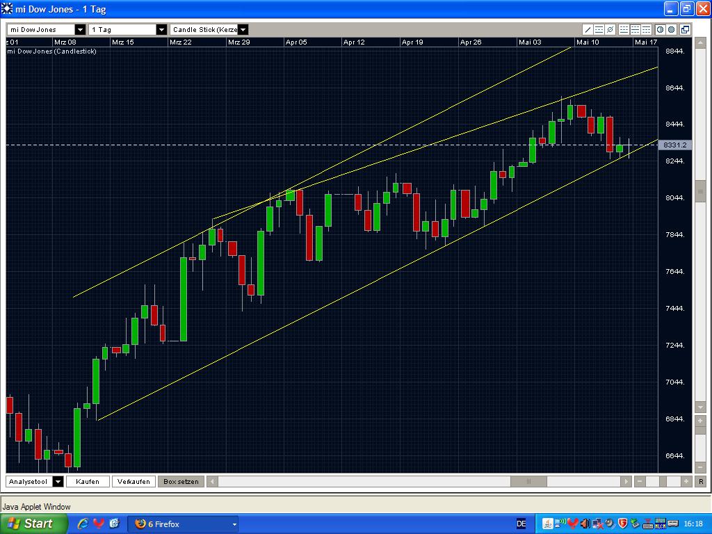Click the Kaufen button
The width and height of the screenshot is (712, 534).
click(88, 481)
